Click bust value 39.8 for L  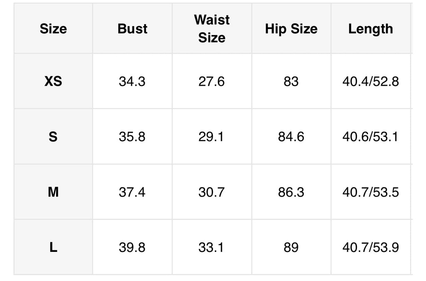coord(132,247)
